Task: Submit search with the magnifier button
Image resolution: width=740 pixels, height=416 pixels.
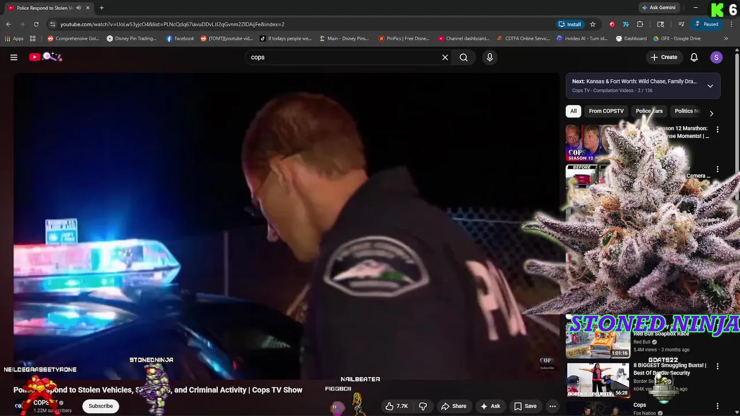Action: [464, 57]
